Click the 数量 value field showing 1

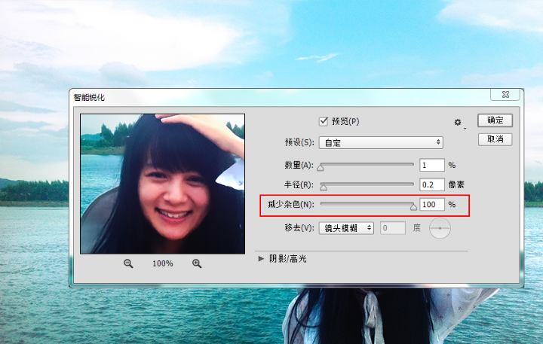pos(432,165)
